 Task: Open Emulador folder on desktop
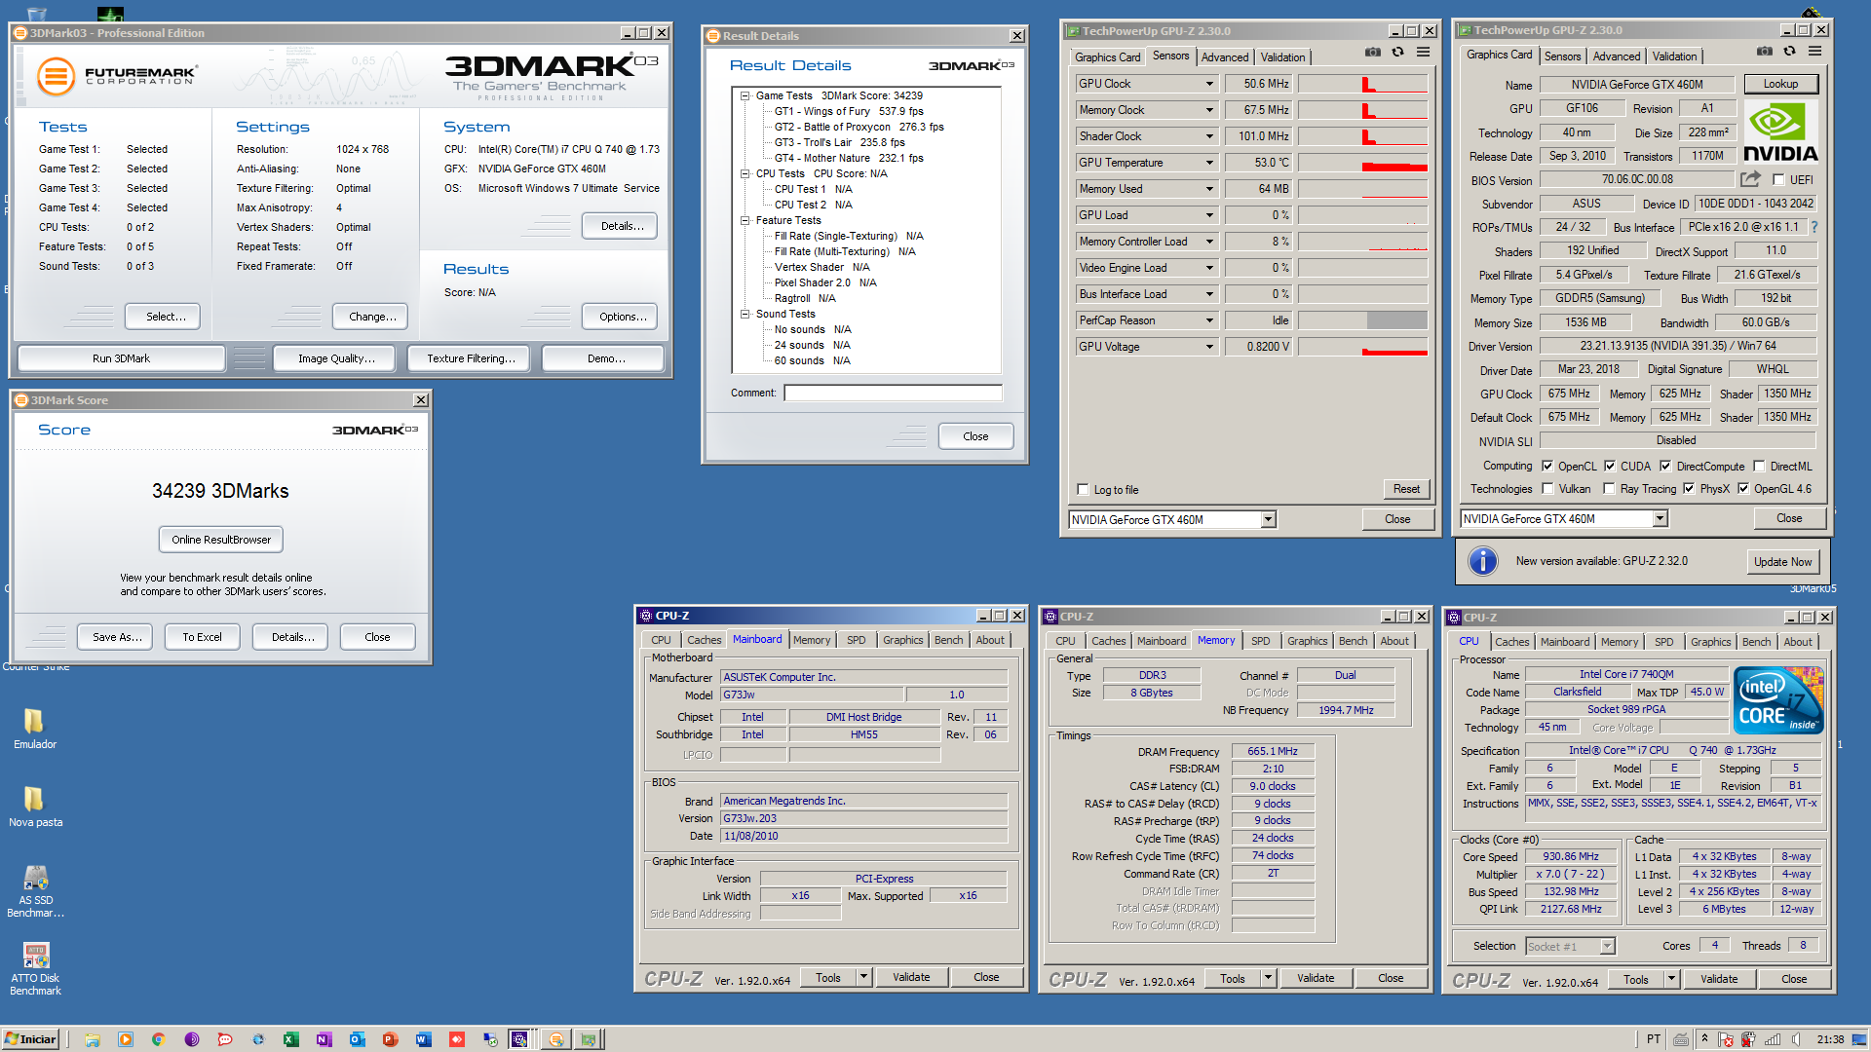(34, 729)
